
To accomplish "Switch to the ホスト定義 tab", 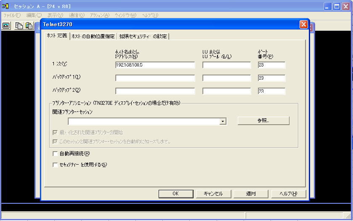I will pos(57,36).
